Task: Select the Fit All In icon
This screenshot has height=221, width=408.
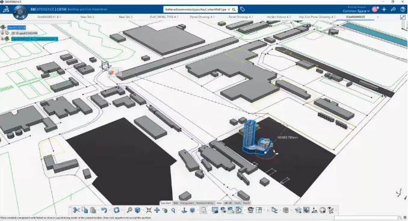Action: (x=149, y=210)
